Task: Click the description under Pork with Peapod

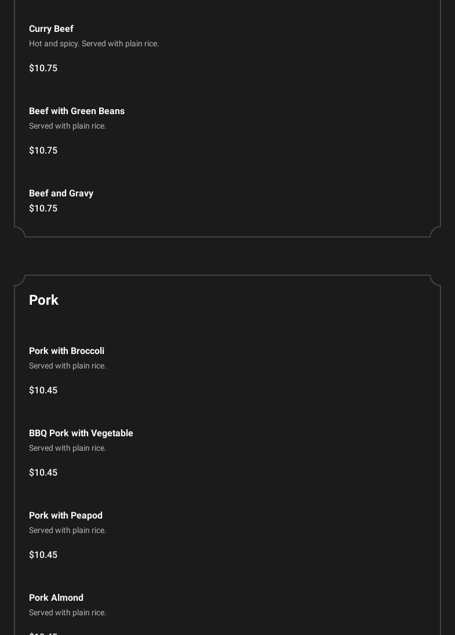Action: click(x=67, y=531)
